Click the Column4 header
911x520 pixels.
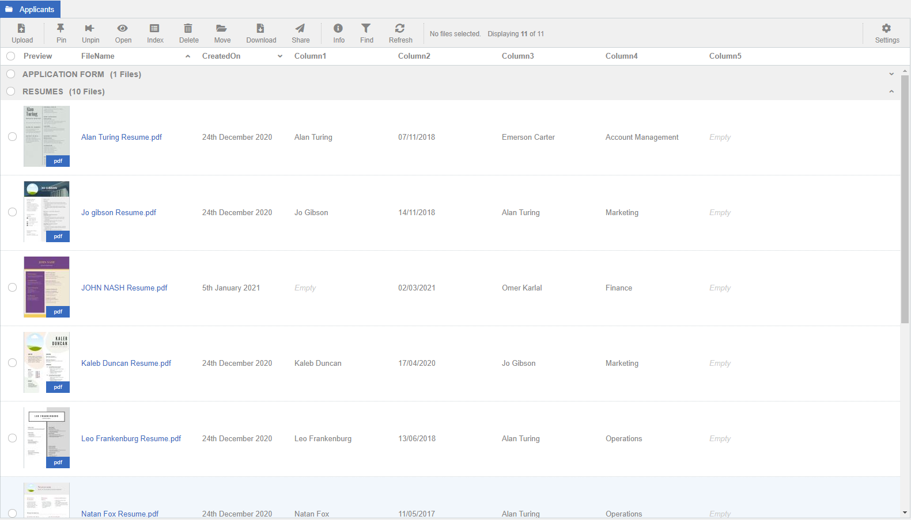point(622,56)
